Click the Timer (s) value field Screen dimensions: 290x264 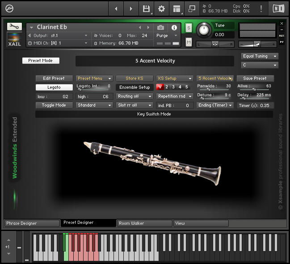pos(255,106)
